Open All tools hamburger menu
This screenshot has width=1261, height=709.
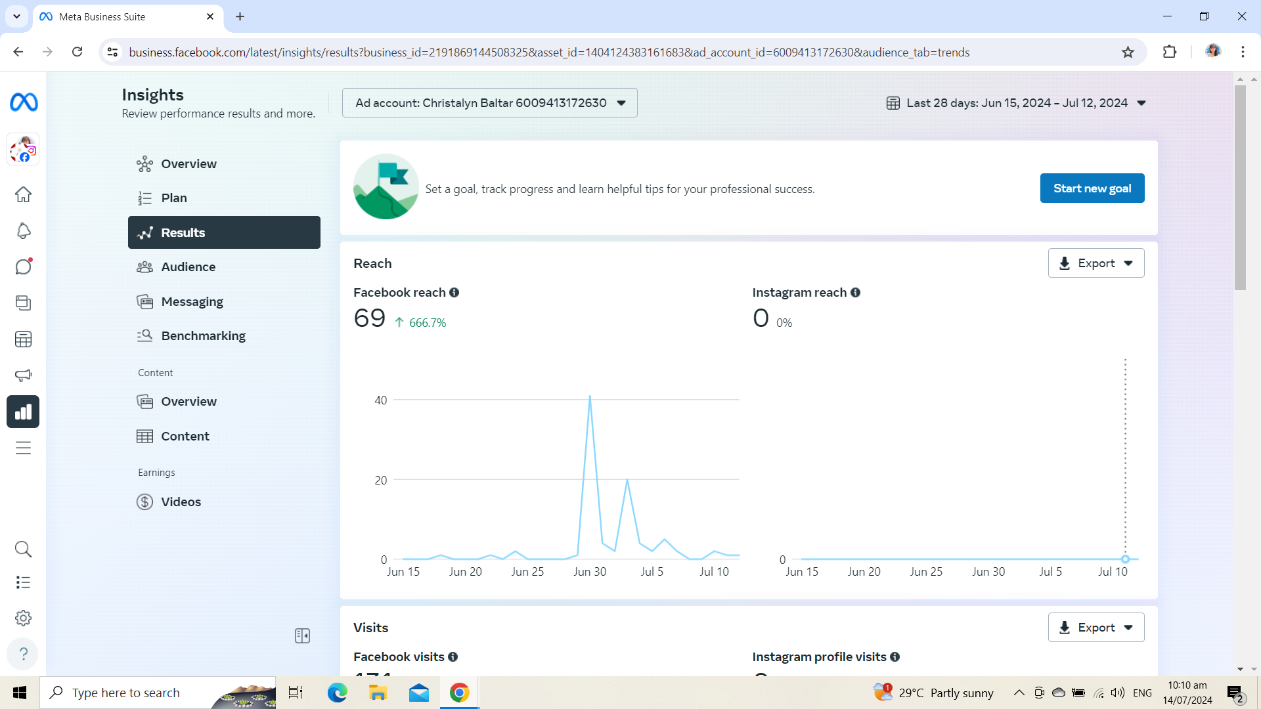tap(23, 448)
